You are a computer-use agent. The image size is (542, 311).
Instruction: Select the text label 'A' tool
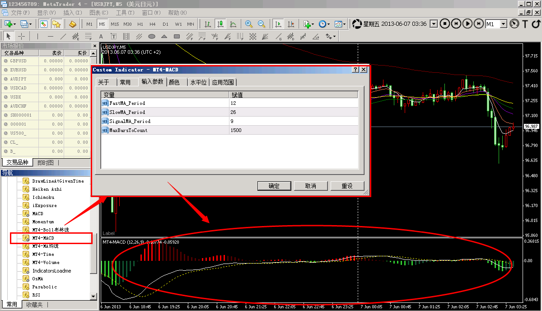coord(101,37)
